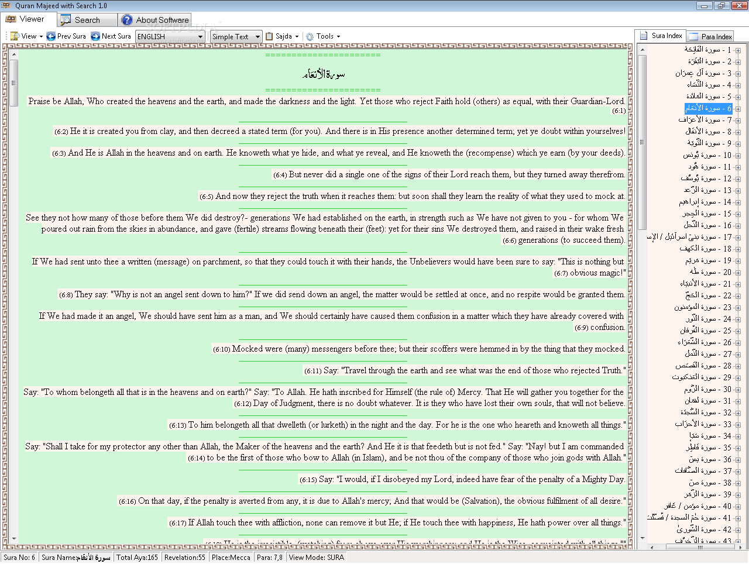749x564 pixels.
Task: Expand the plus box beside sura 5
Action: pyautogui.click(x=738, y=97)
